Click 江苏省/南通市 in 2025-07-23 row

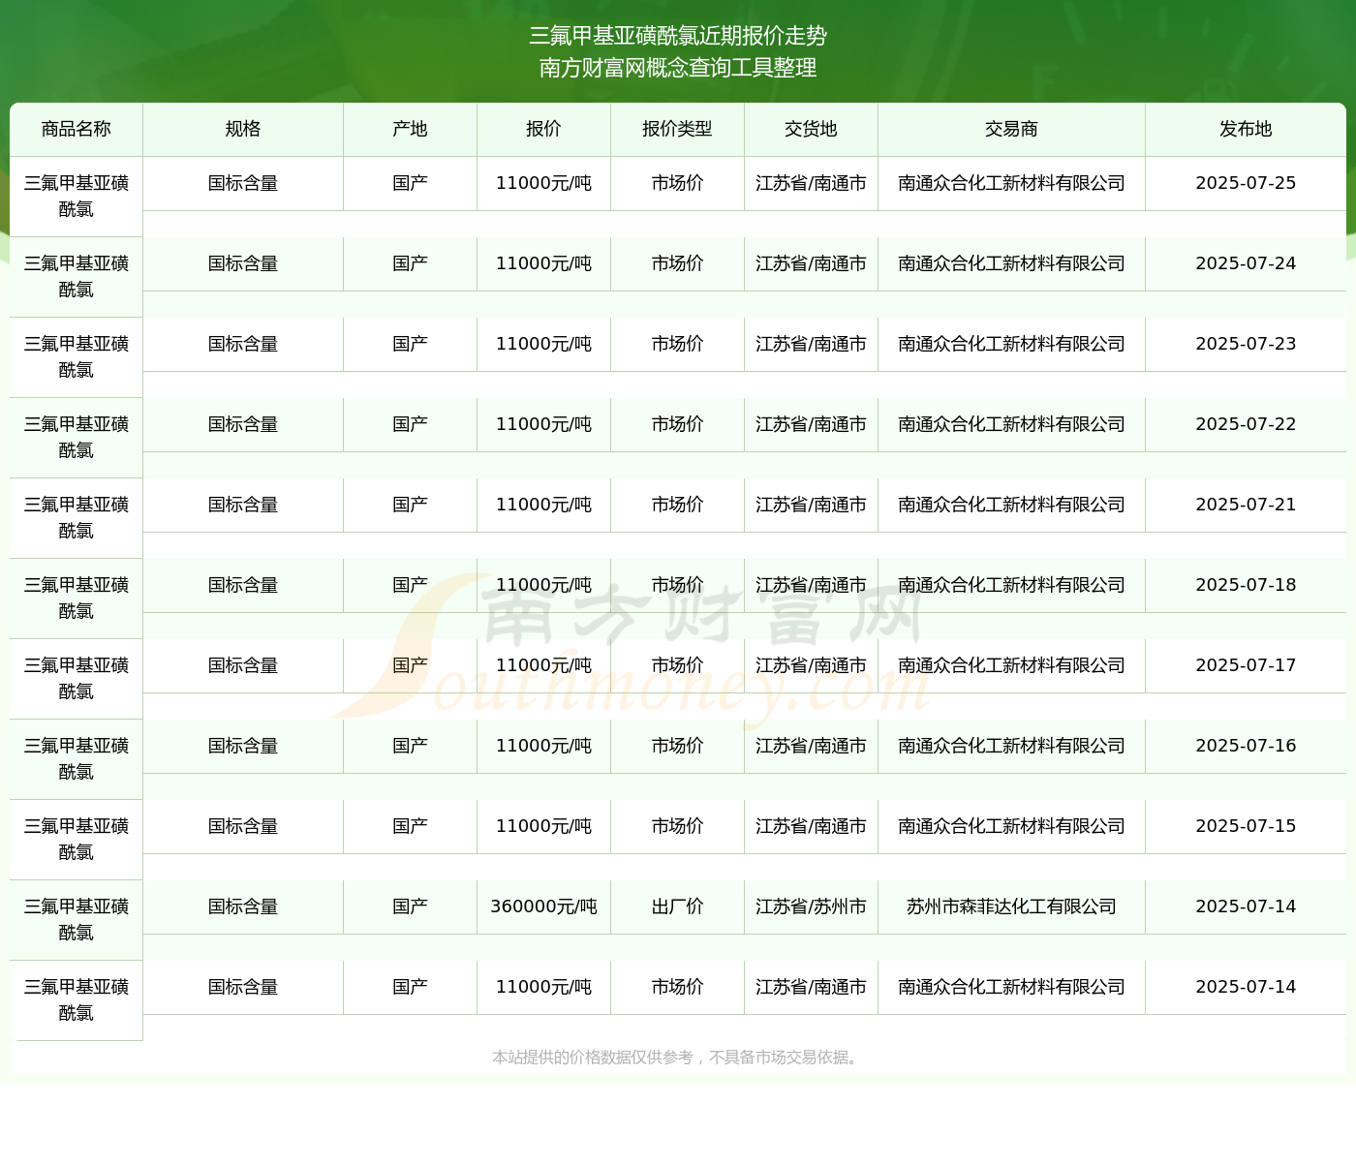tap(812, 344)
